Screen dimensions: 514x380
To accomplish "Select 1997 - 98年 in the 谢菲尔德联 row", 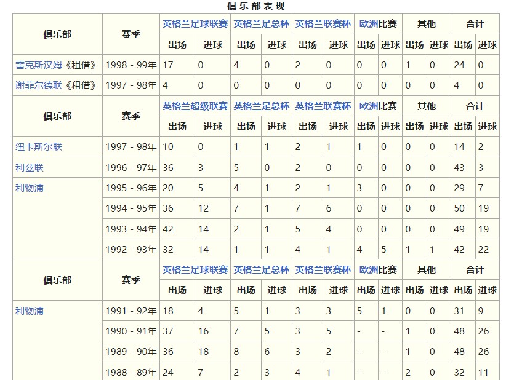I will (x=131, y=85).
